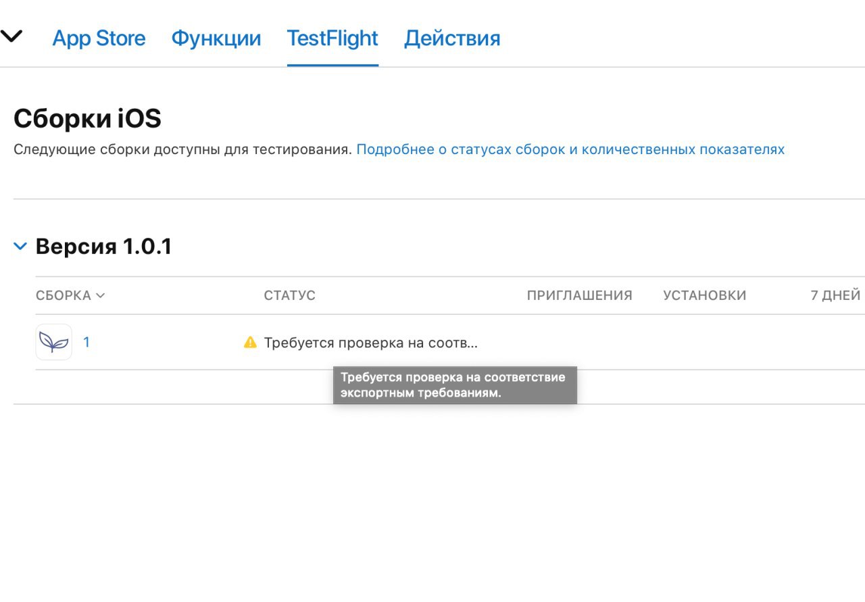Switch to the Функции tab
Viewport: 865px width, 602px height.
(x=216, y=39)
